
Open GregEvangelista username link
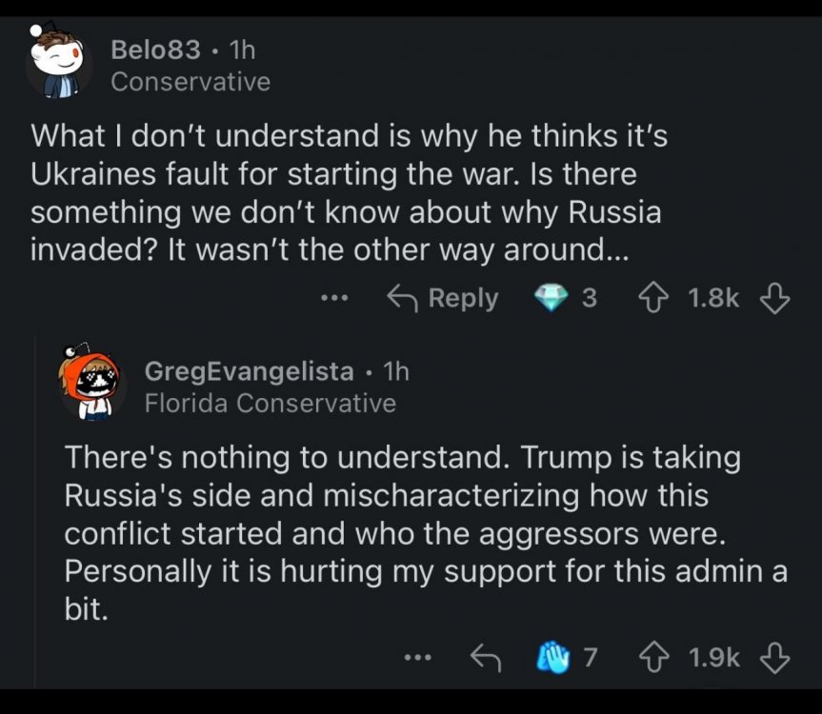249,370
